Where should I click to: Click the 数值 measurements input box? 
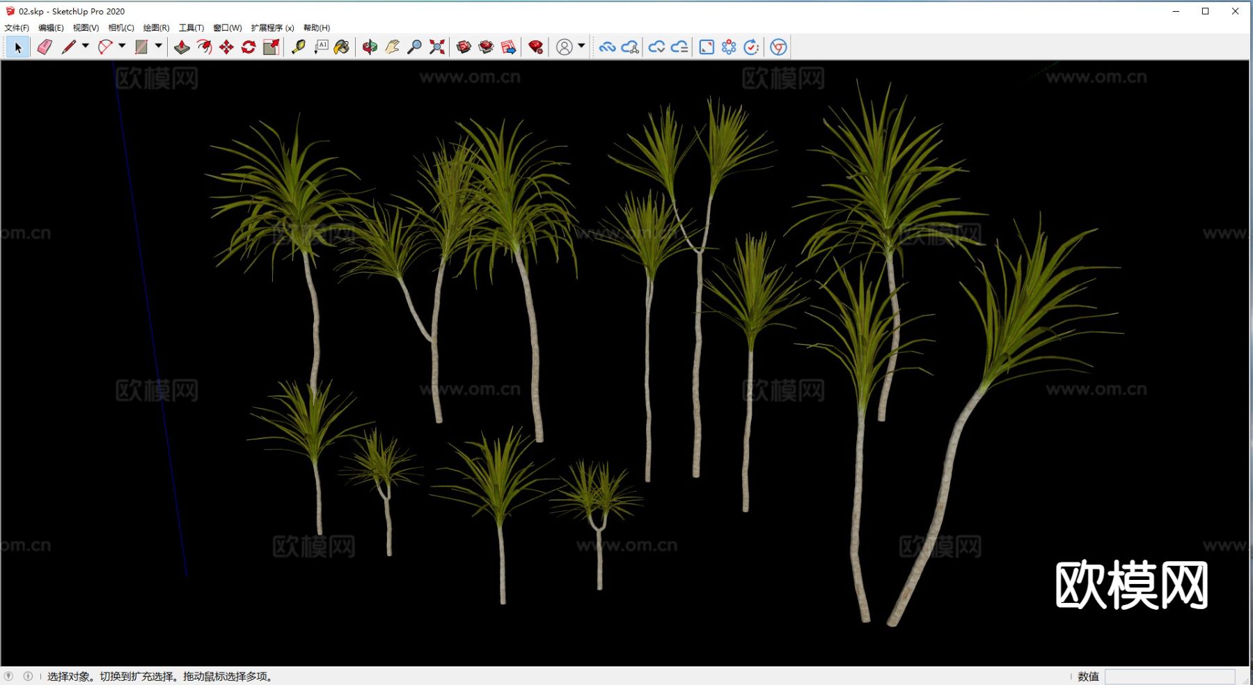[x=1169, y=677]
